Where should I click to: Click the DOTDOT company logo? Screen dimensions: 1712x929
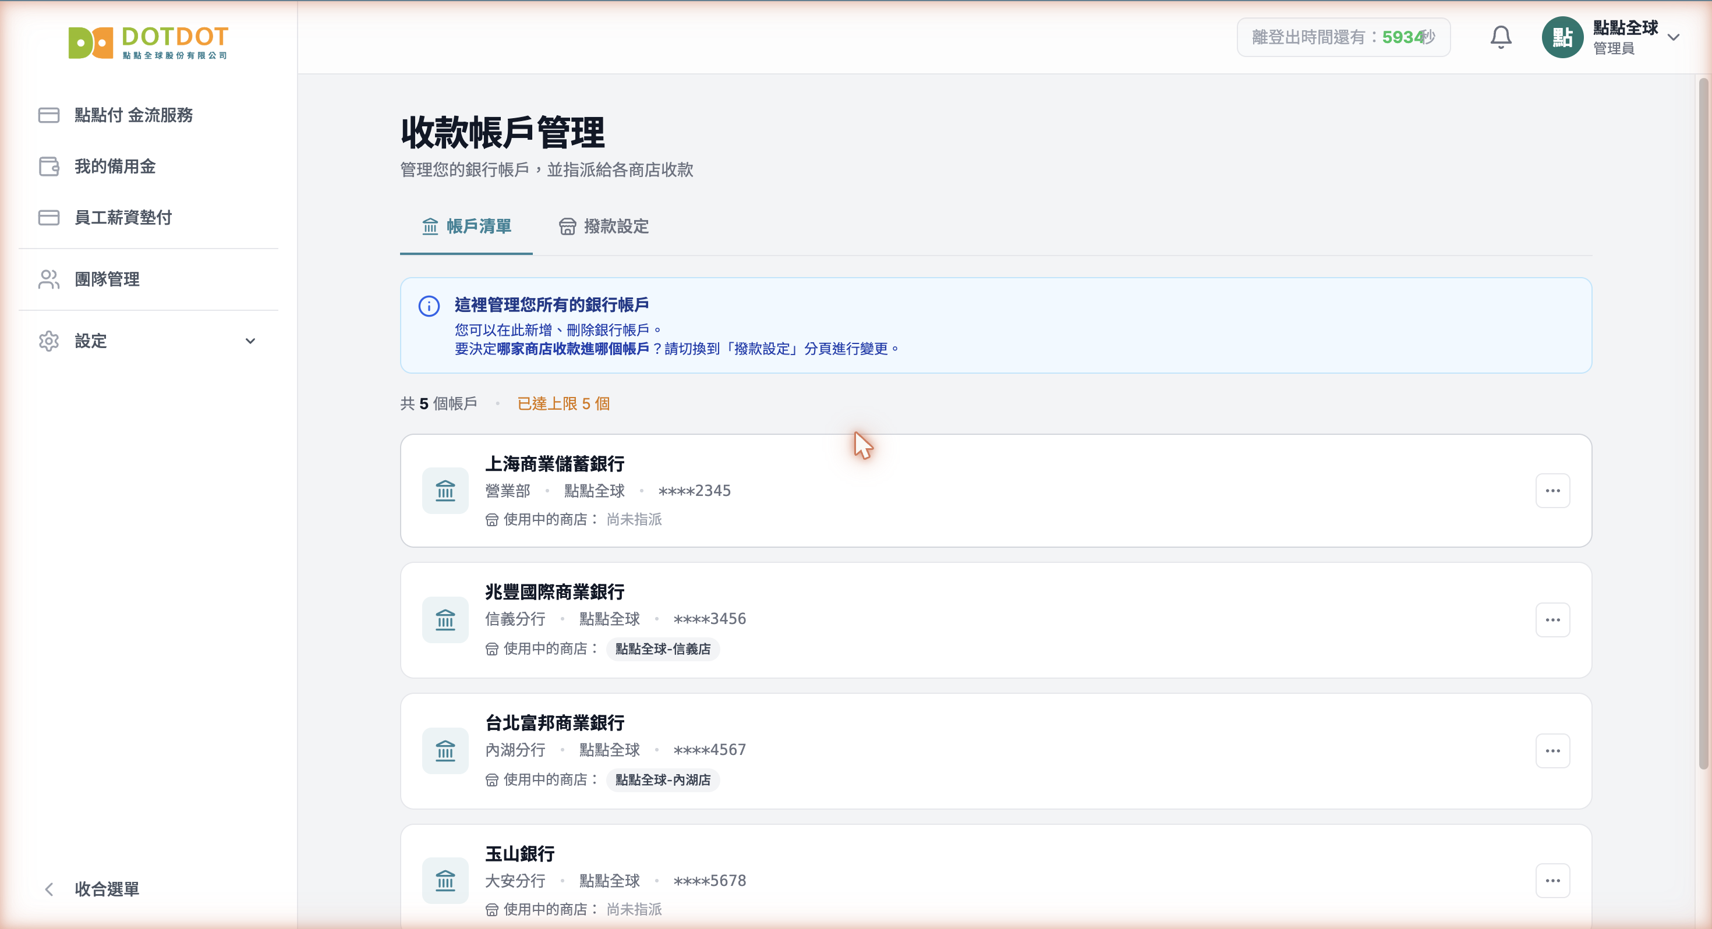pos(148,42)
